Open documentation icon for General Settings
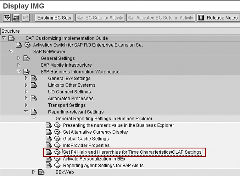Image resolution: width=240 pixels, height=176 pixels. point(26,58)
